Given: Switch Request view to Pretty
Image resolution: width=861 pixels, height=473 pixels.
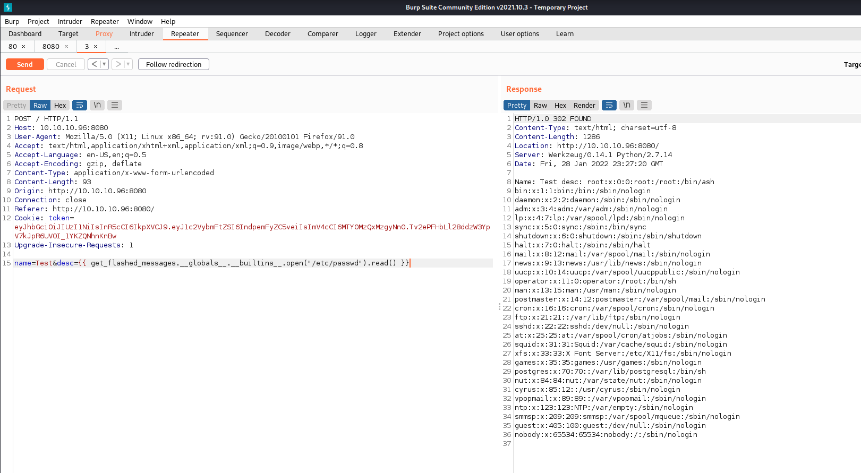Looking at the screenshot, I should 16,105.
